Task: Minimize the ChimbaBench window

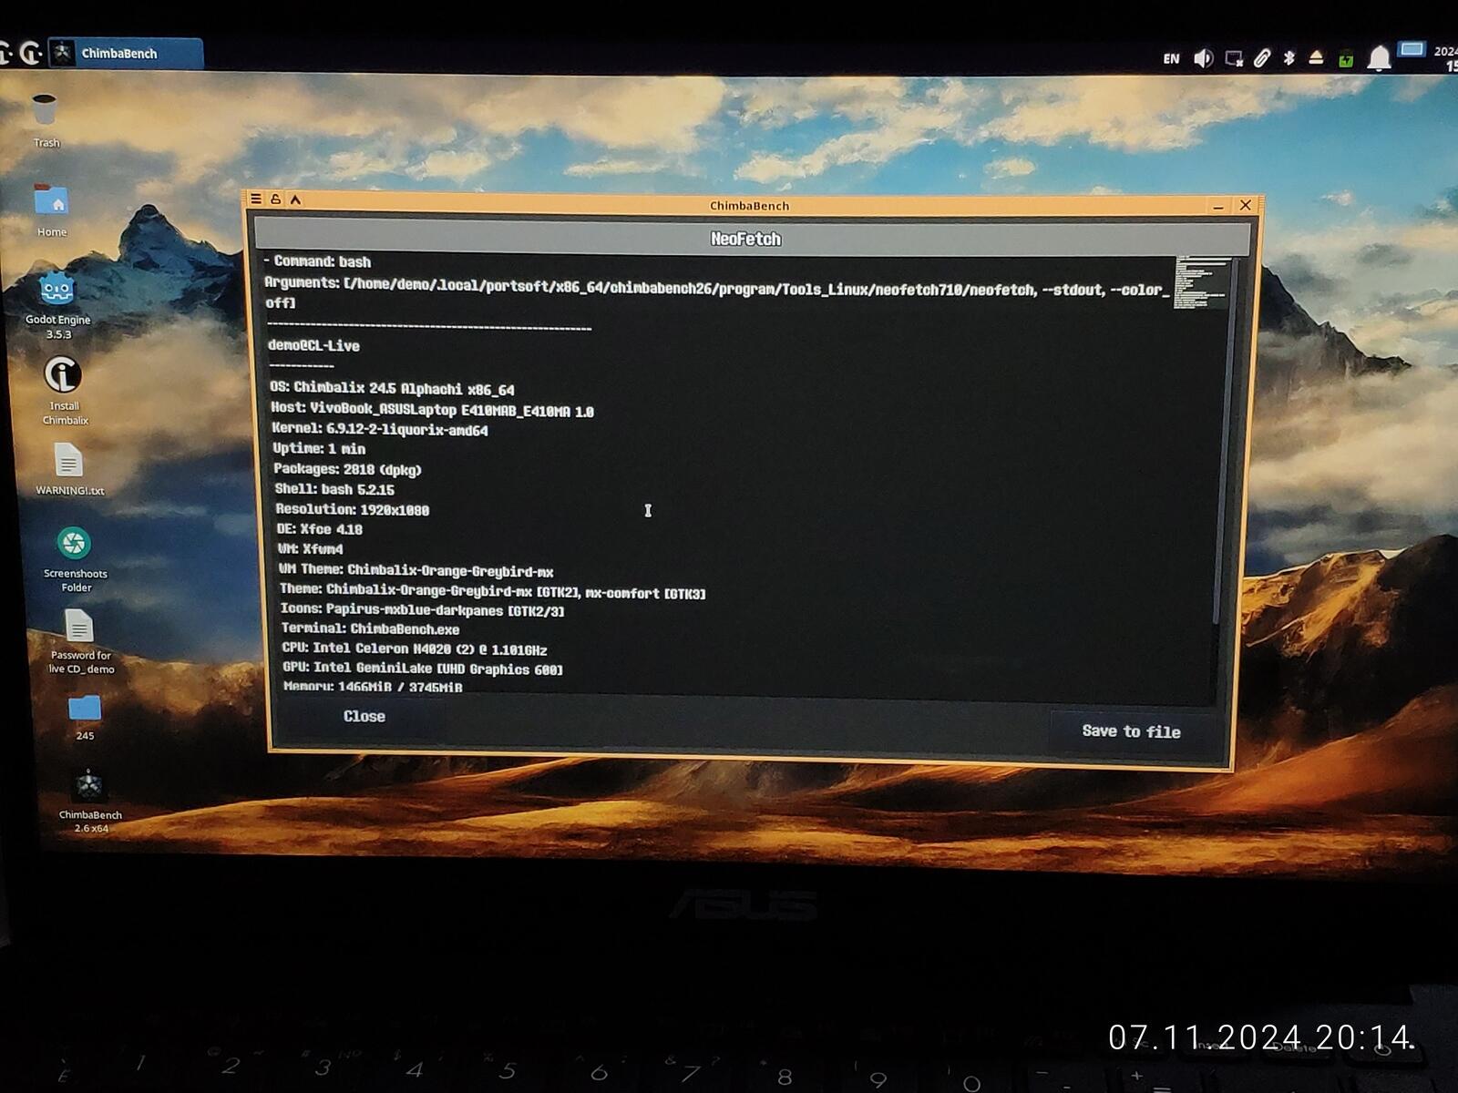Action: [1218, 207]
